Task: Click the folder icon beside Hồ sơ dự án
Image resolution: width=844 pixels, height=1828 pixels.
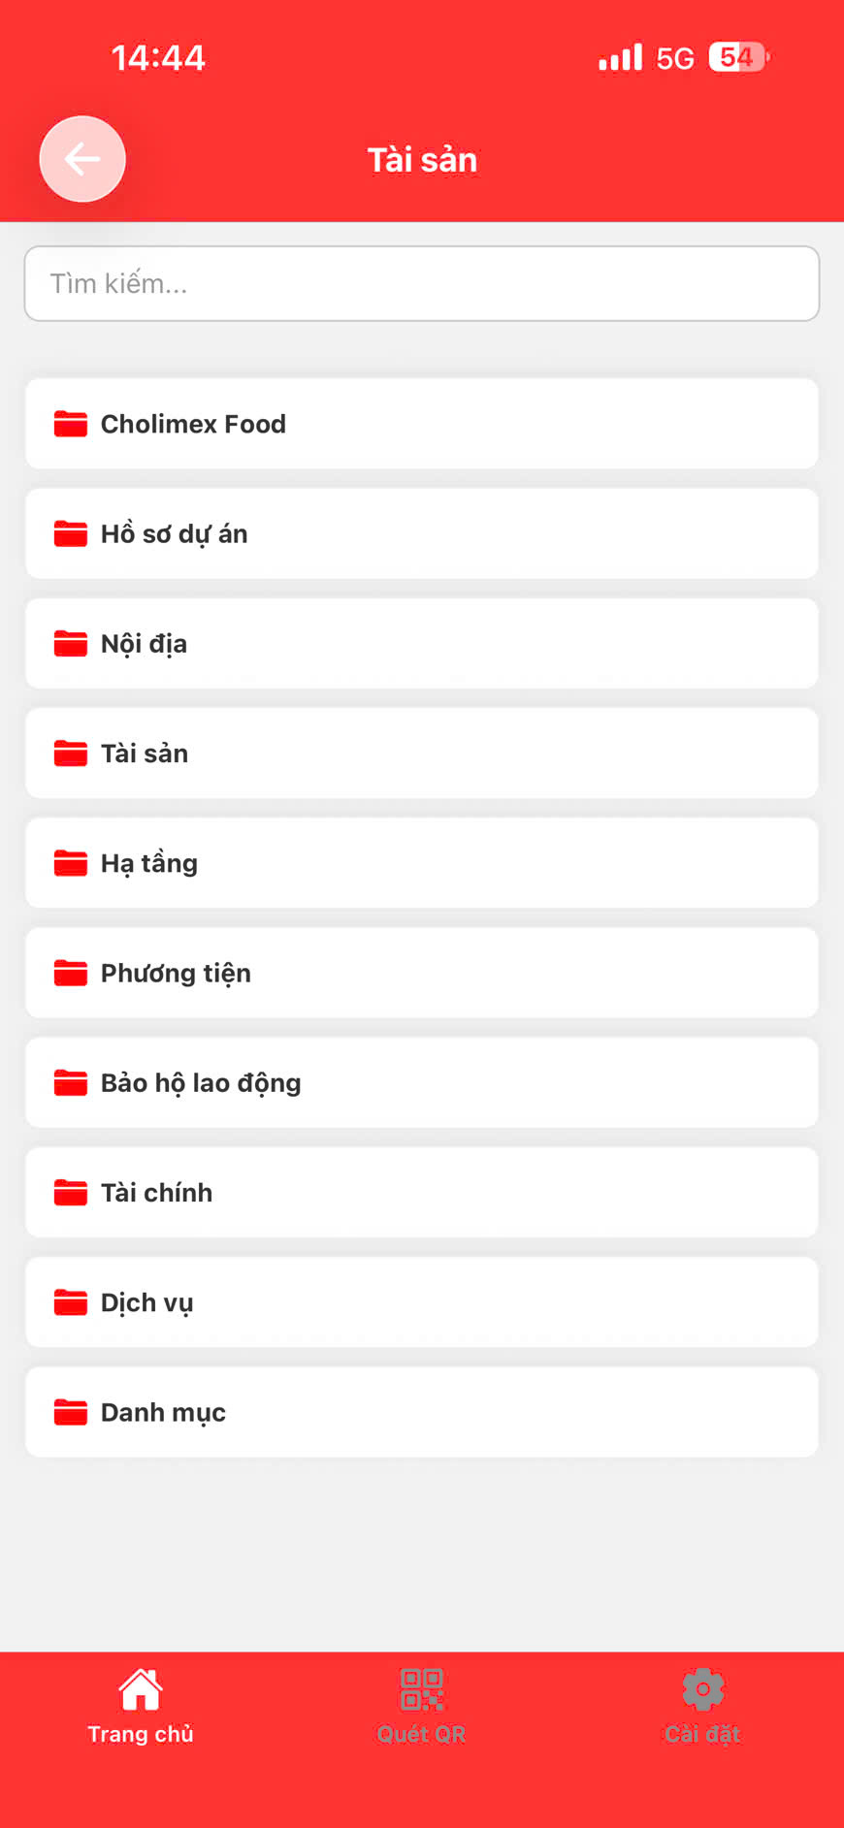Action: click(x=71, y=533)
